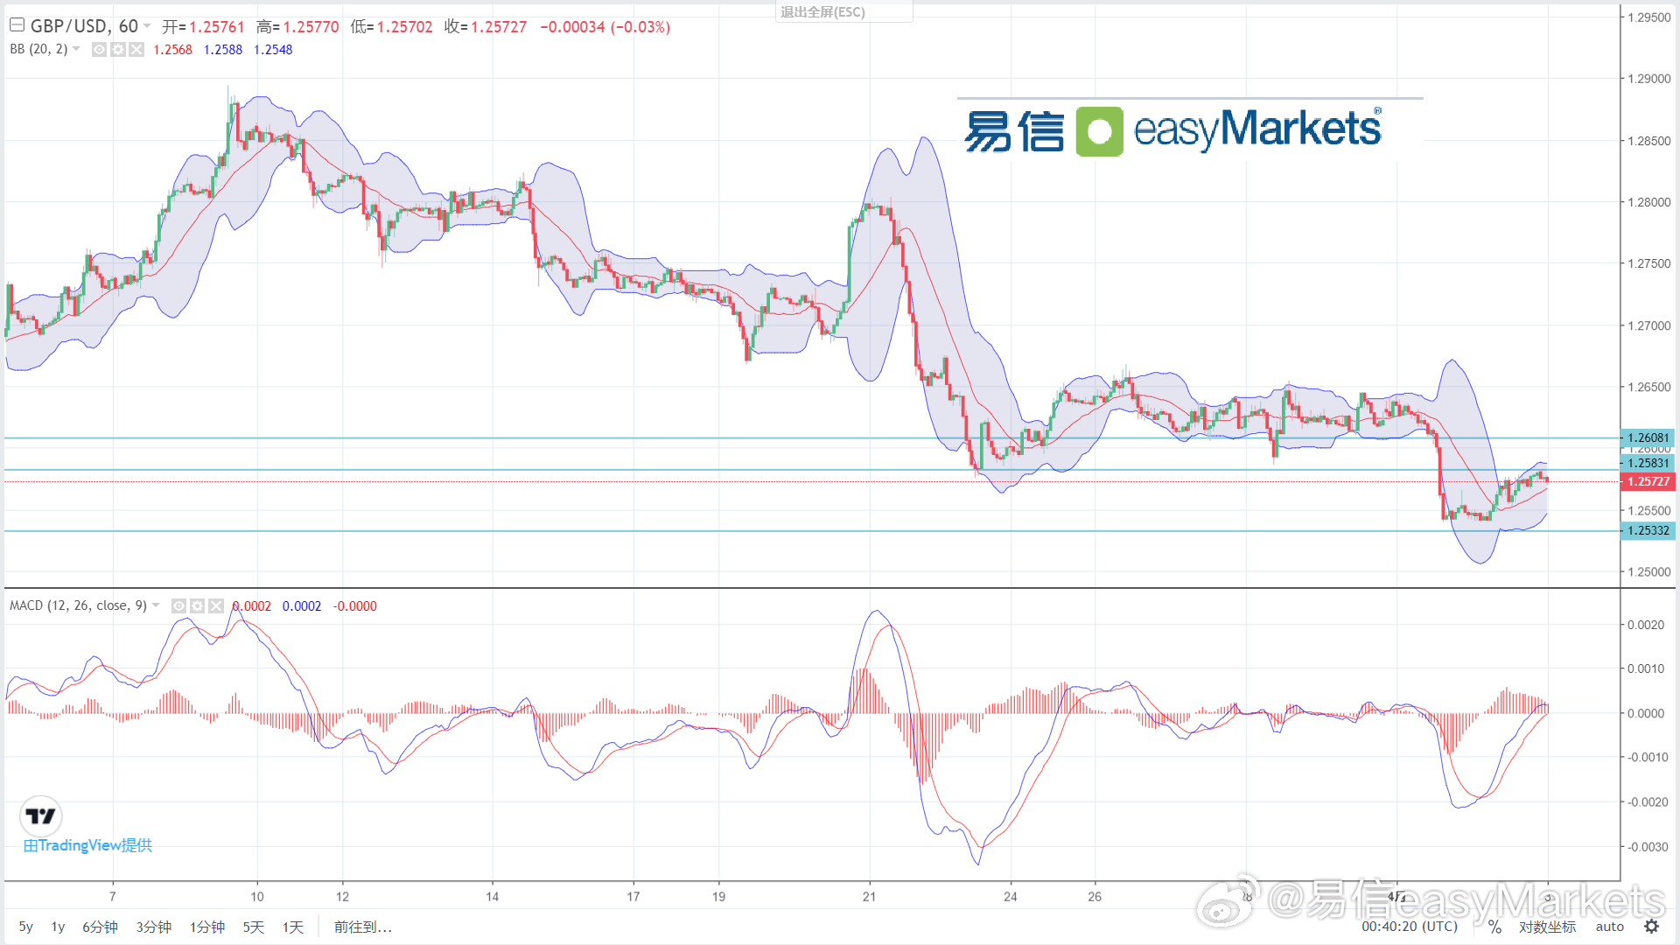The height and width of the screenshot is (945, 1680).
Task: Toggle logarithmic scale 对数坐标
Action: [x=1547, y=927]
